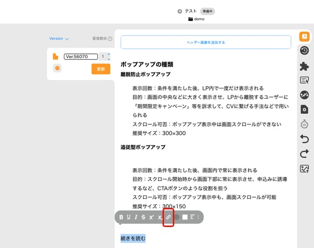Toggle italic in the text toolbar

(136, 217)
